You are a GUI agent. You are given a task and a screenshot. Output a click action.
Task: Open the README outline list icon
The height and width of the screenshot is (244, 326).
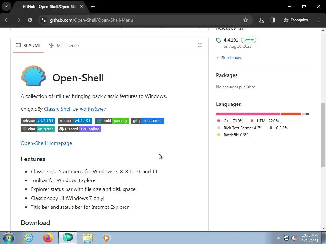click(x=200, y=45)
